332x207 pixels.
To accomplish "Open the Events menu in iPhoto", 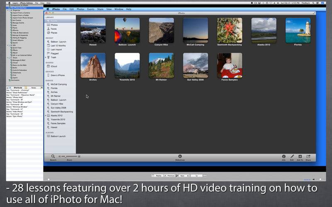I will [x=90, y=9].
